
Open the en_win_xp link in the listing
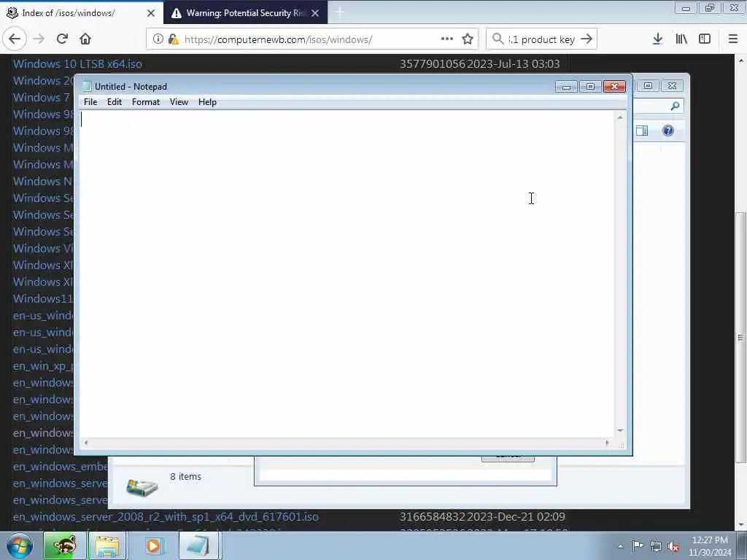click(43, 366)
